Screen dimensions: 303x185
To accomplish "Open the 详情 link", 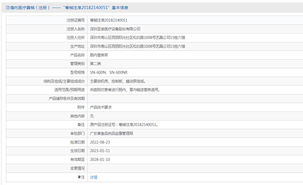I will point(94,177).
